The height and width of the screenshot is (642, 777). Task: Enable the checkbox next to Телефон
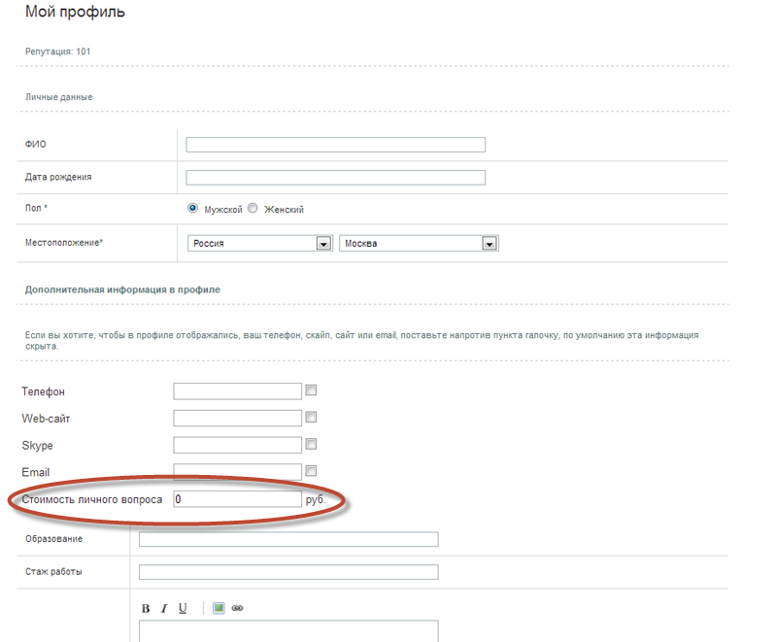tap(312, 391)
